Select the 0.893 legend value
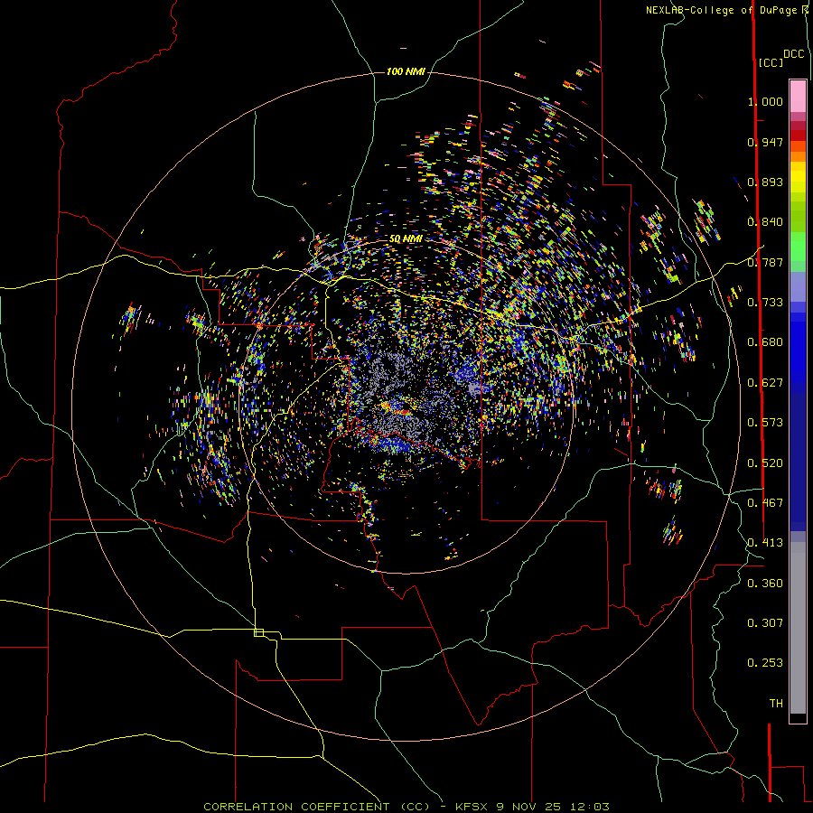This screenshot has height=813, width=813. (765, 182)
